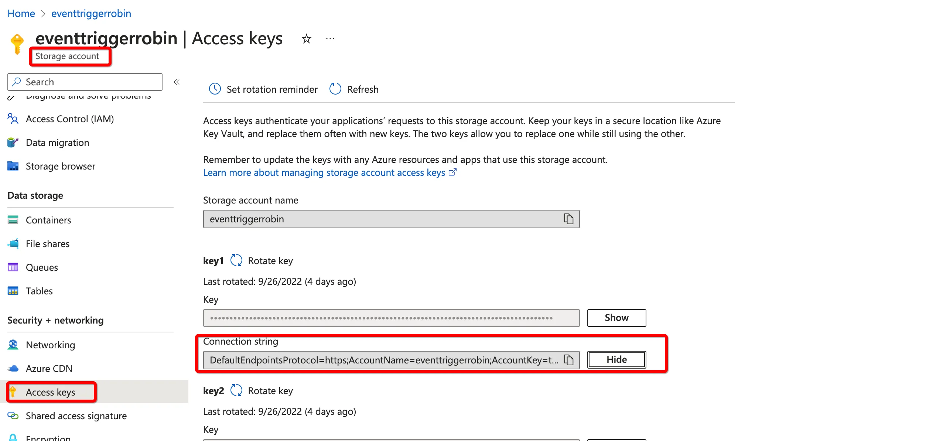Open Shared access signature page

coord(76,416)
